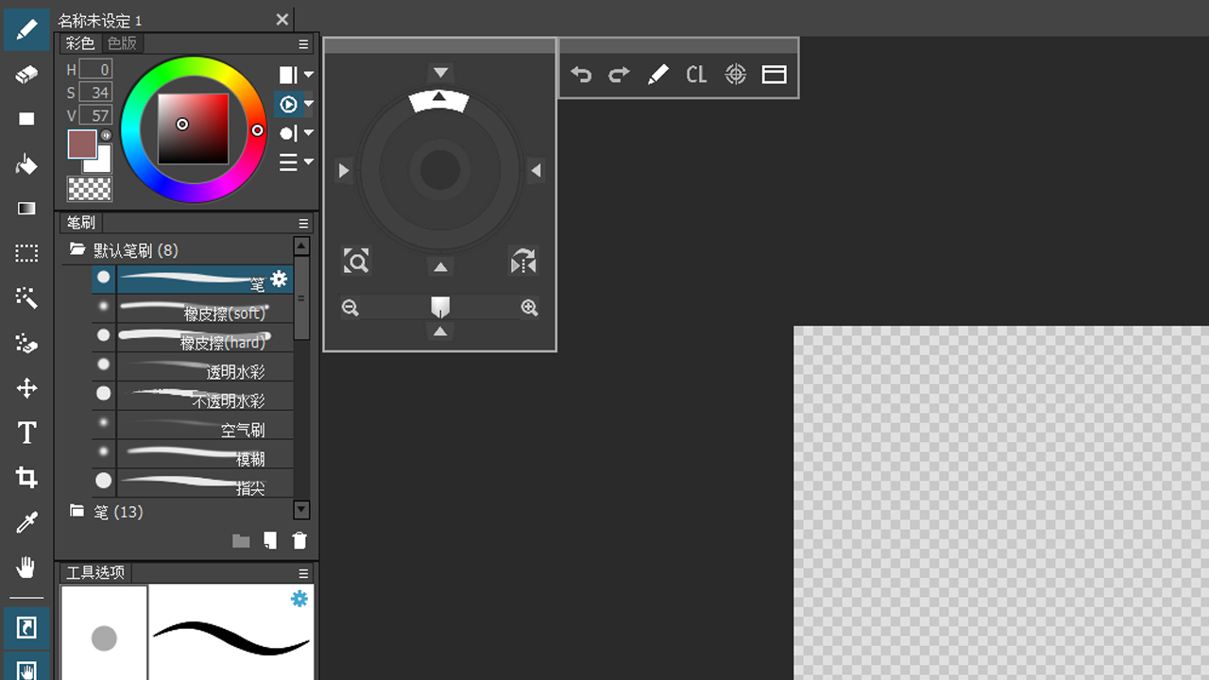Collapse the 默认笔刷 (8) folder
1209x680 pixels.
point(77,249)
